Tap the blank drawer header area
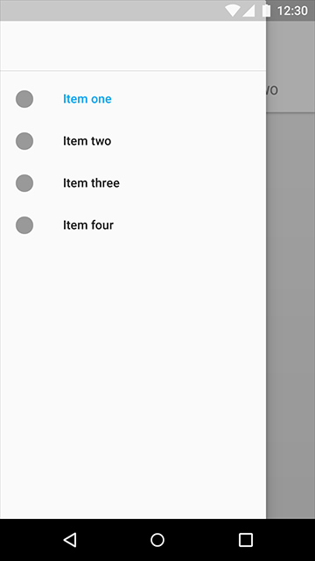 click(133, 46)
